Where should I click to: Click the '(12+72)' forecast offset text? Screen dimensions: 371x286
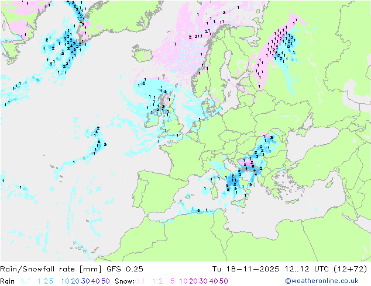[351, 269]
